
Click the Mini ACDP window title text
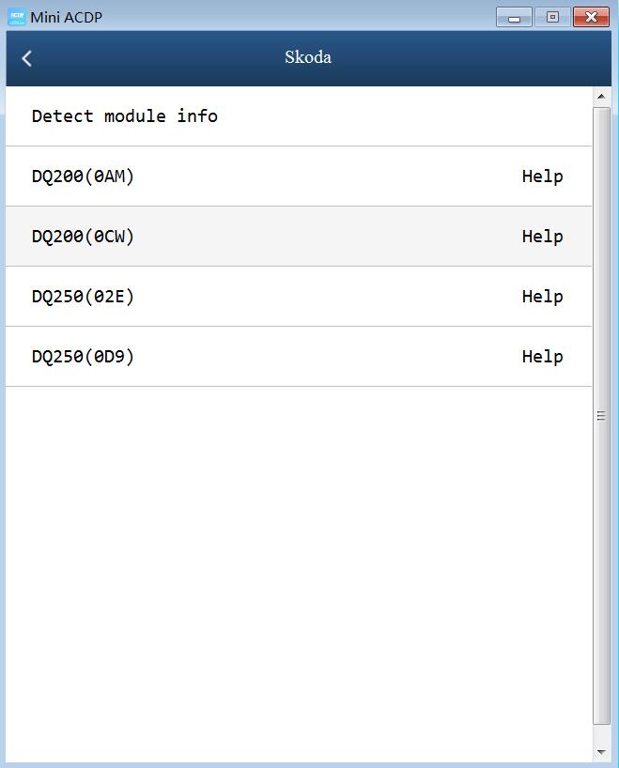(x=66, y=17)
